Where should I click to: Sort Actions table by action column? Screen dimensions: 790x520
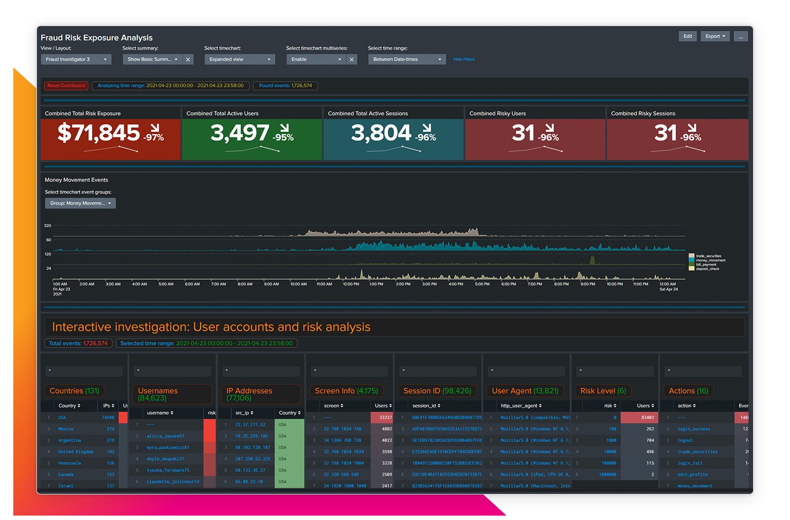(x=687, y=406)
